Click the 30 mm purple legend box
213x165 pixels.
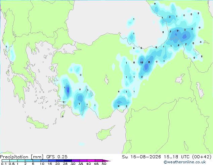(75, 161)
